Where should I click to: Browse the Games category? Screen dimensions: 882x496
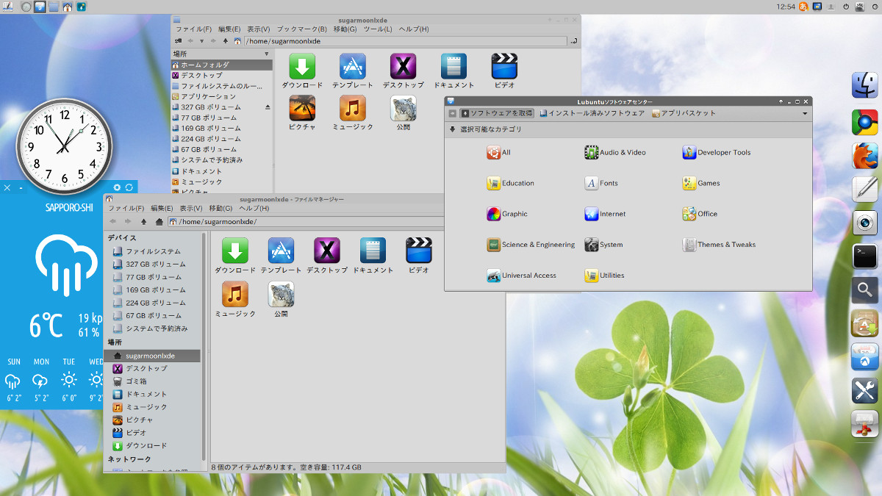coord(701,184)
